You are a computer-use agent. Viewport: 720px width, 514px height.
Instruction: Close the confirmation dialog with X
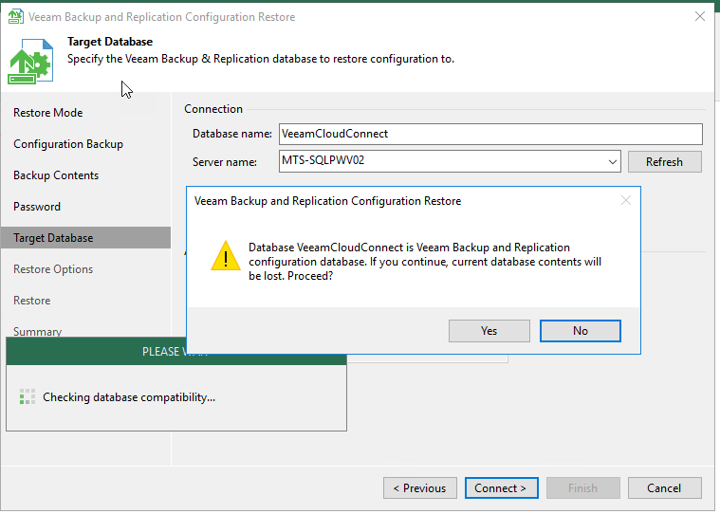(625, 201)
